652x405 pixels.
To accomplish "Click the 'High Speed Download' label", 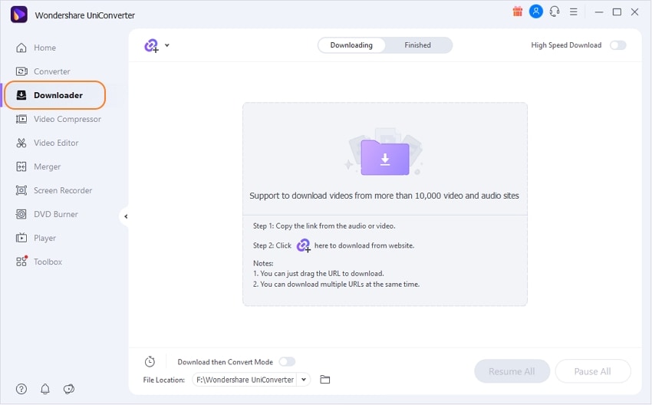I will coord(566,45).
